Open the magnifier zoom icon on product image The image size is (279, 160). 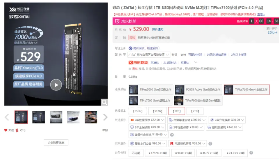tap(104, 102)
